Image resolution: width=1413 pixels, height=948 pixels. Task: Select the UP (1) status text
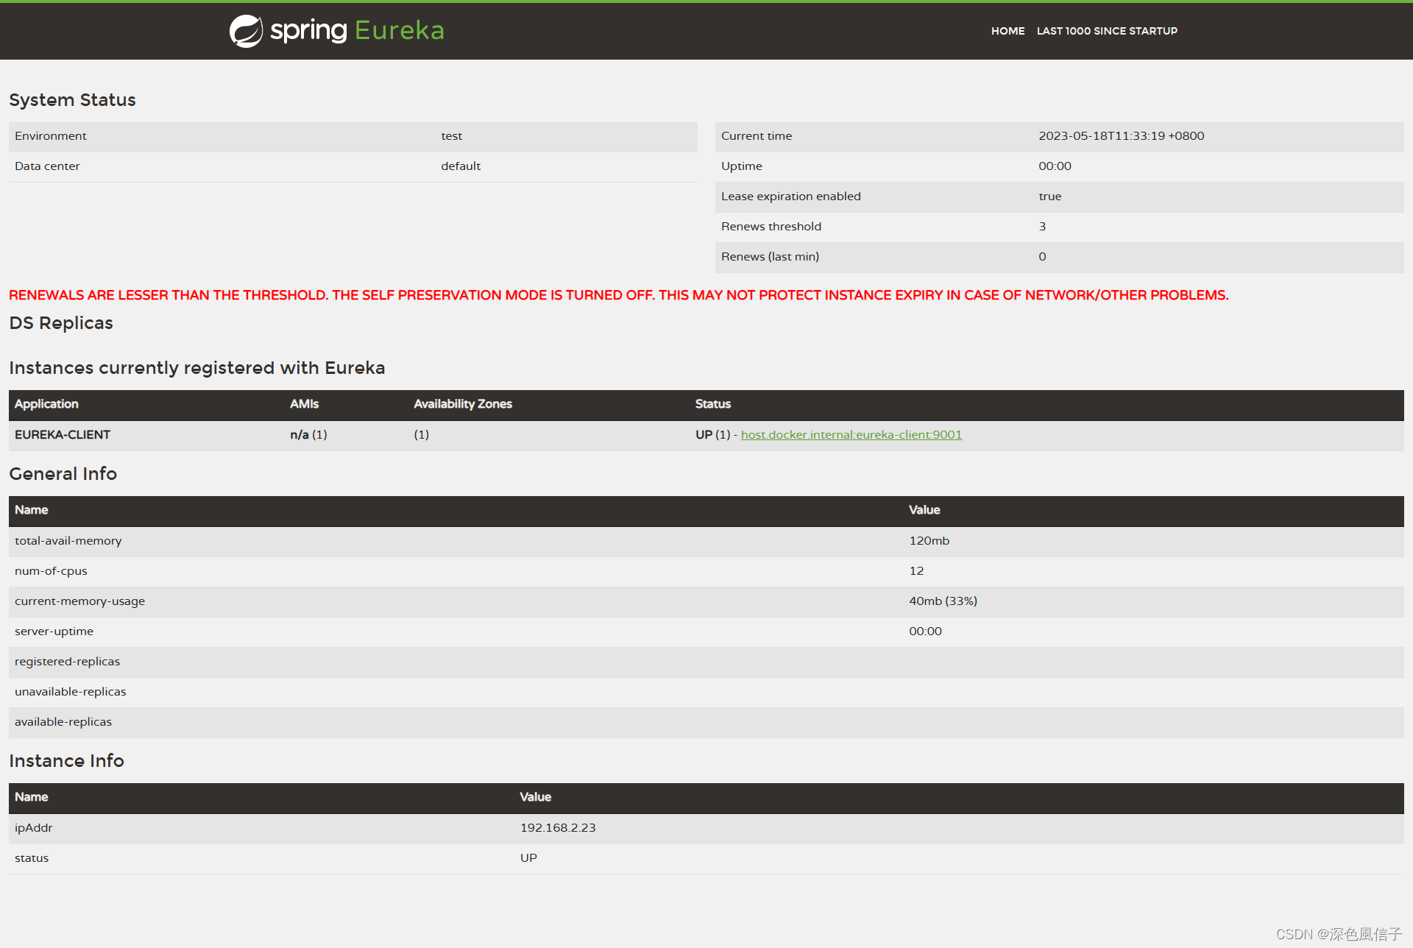[x=712, y=435]
